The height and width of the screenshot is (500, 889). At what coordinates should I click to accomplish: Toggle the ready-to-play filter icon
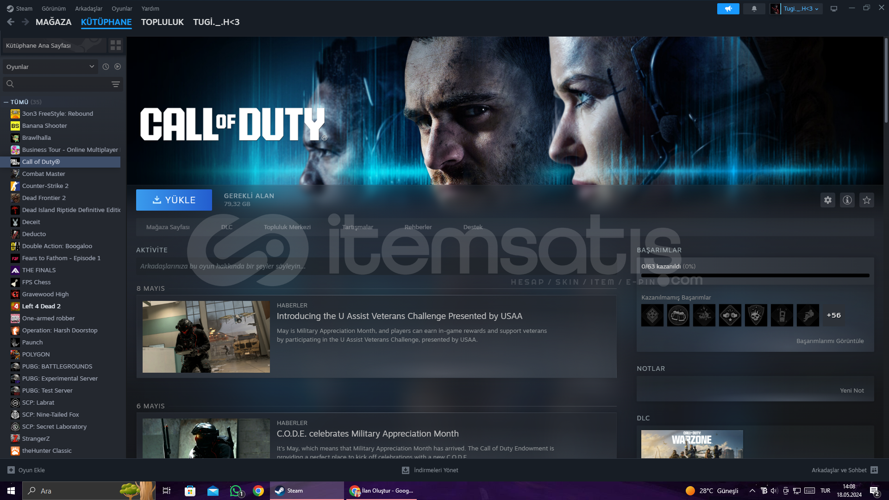(118, 67)
